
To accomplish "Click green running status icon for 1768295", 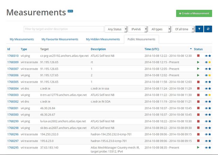I will point(198,147).
